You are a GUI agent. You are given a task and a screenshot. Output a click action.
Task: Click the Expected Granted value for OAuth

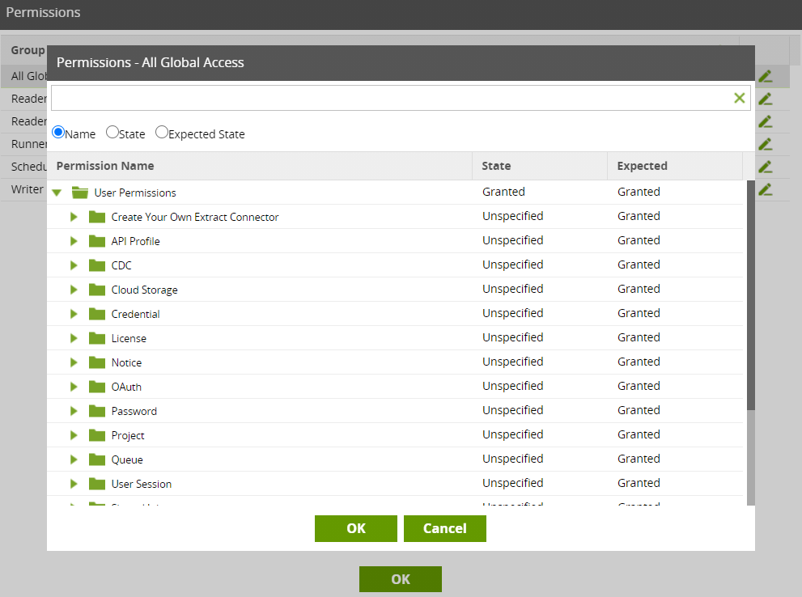coord(639,386)
